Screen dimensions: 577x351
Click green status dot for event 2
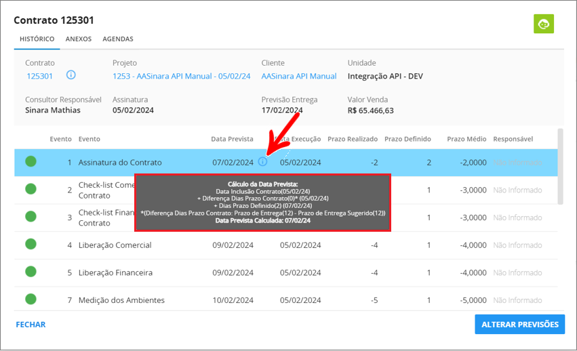coord(31,189)
